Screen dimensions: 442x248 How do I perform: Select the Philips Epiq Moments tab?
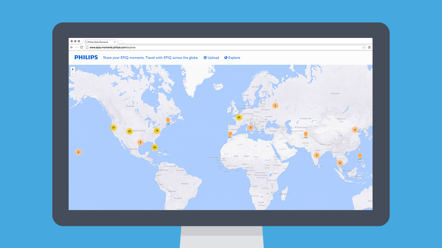point(100,42)
